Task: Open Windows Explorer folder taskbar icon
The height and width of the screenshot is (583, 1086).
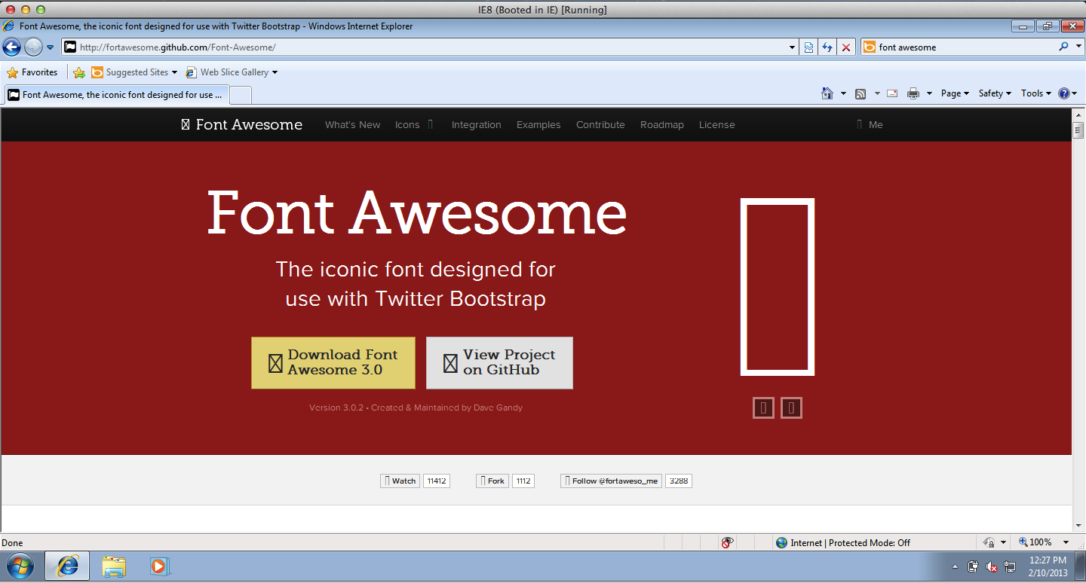Action: click(x=114, y=566)
